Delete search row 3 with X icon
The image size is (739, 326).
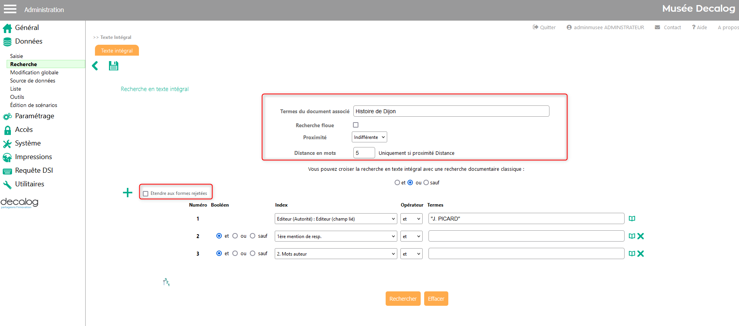pyautogui.click(x=641, y=254)
